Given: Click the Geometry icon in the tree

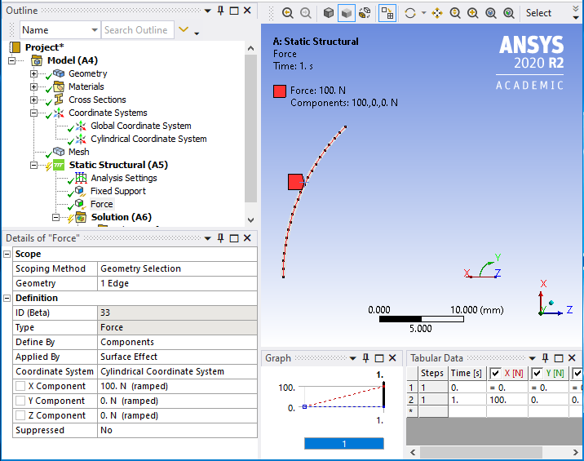Looking at the screenshot, I should tap(59, 73).
